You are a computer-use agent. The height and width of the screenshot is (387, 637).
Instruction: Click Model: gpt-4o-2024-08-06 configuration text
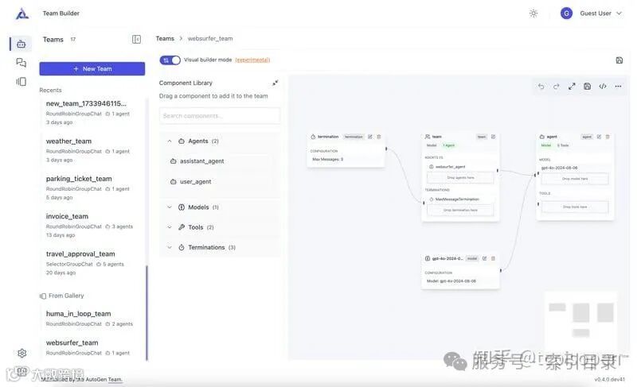point(451,281)
